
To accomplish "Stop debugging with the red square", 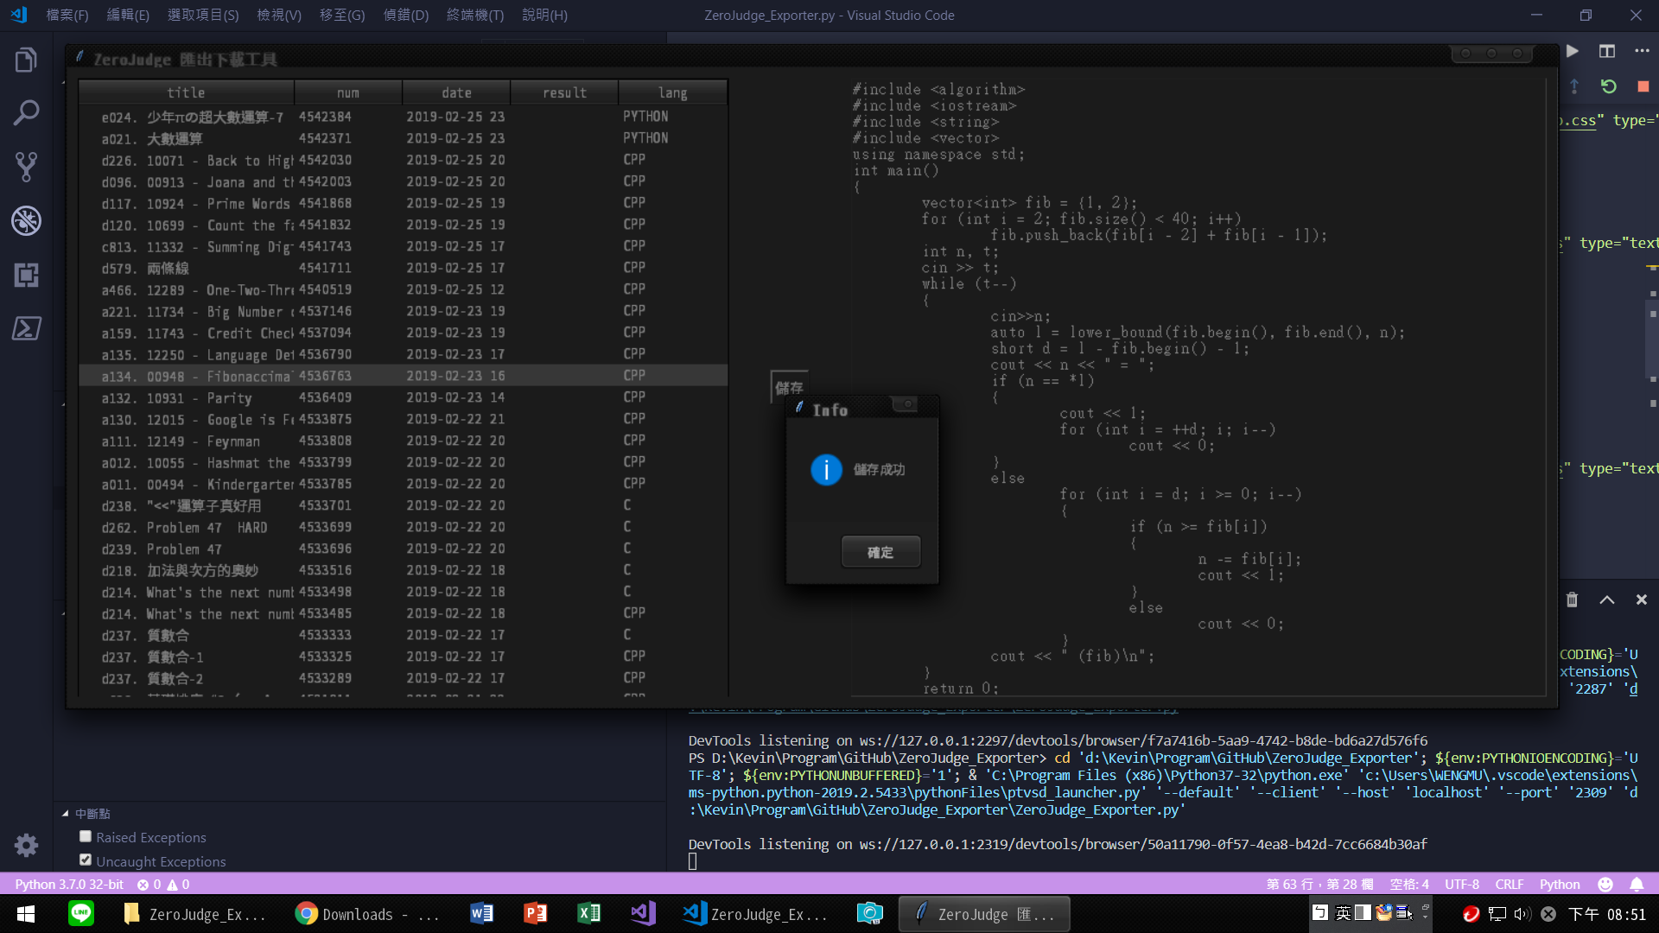I will pos(1643,86).
